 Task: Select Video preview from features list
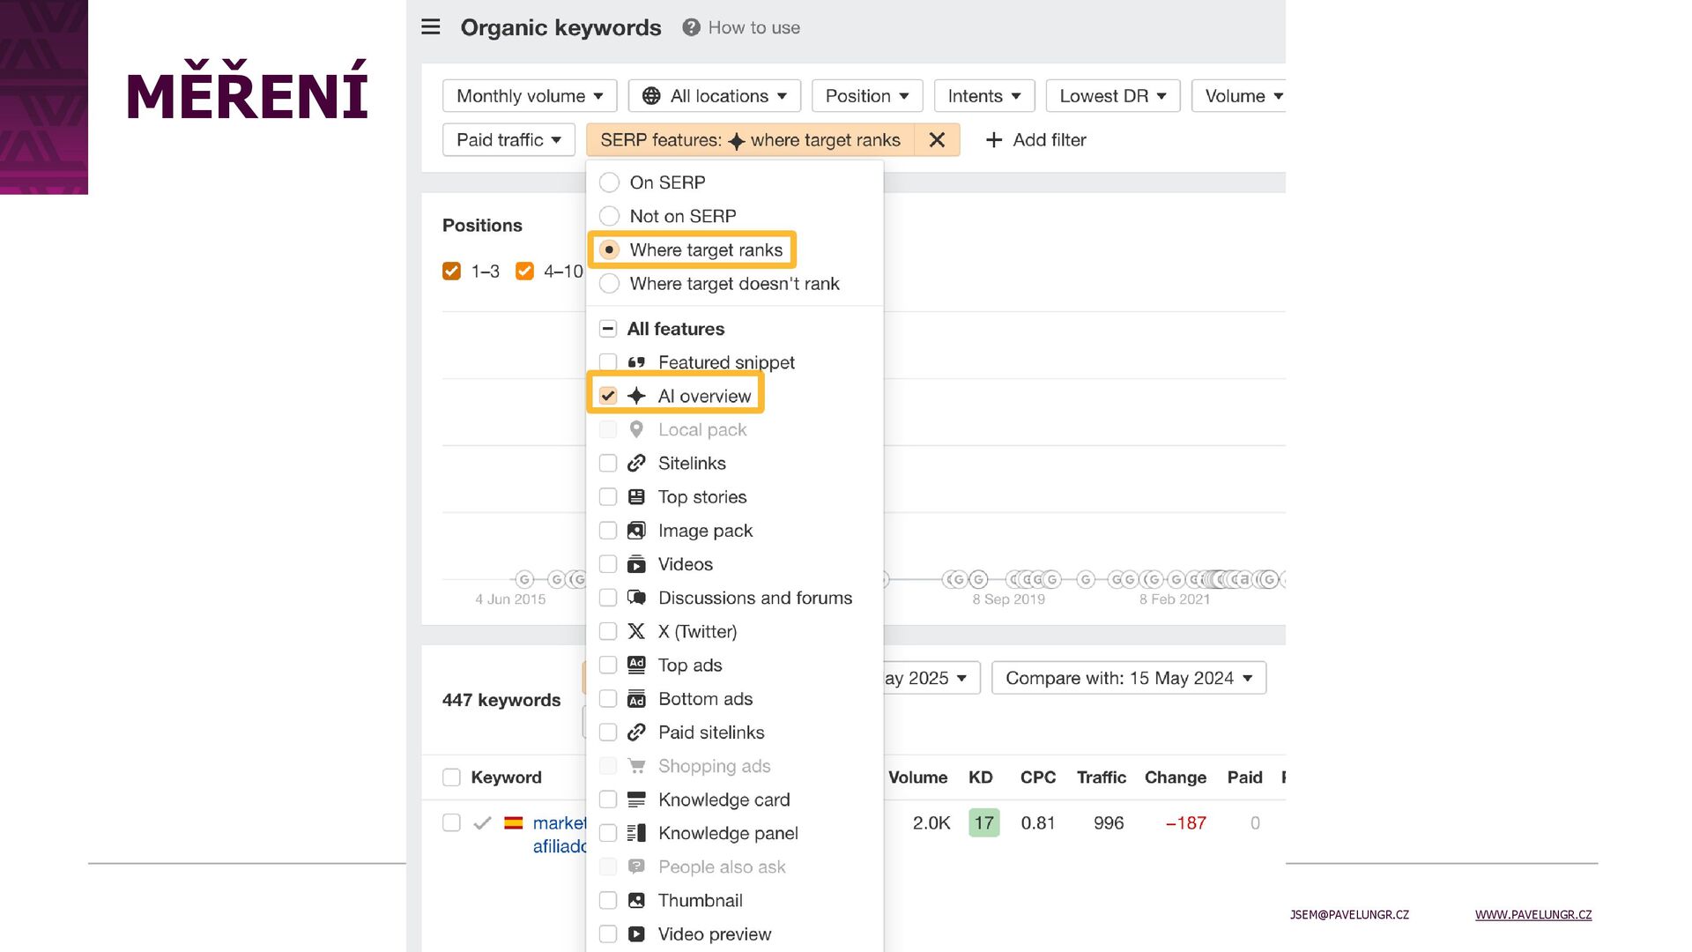pyautogui.click(x=608, y=934)
